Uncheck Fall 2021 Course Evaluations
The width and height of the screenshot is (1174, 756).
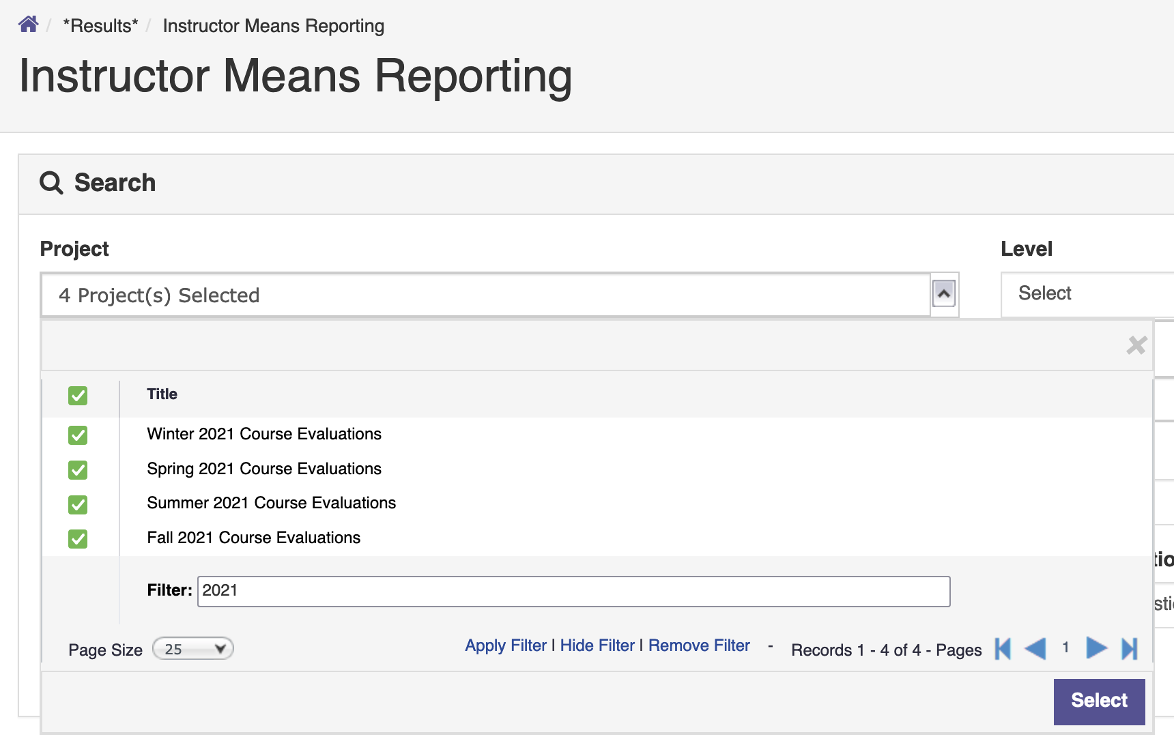(78, 539)
